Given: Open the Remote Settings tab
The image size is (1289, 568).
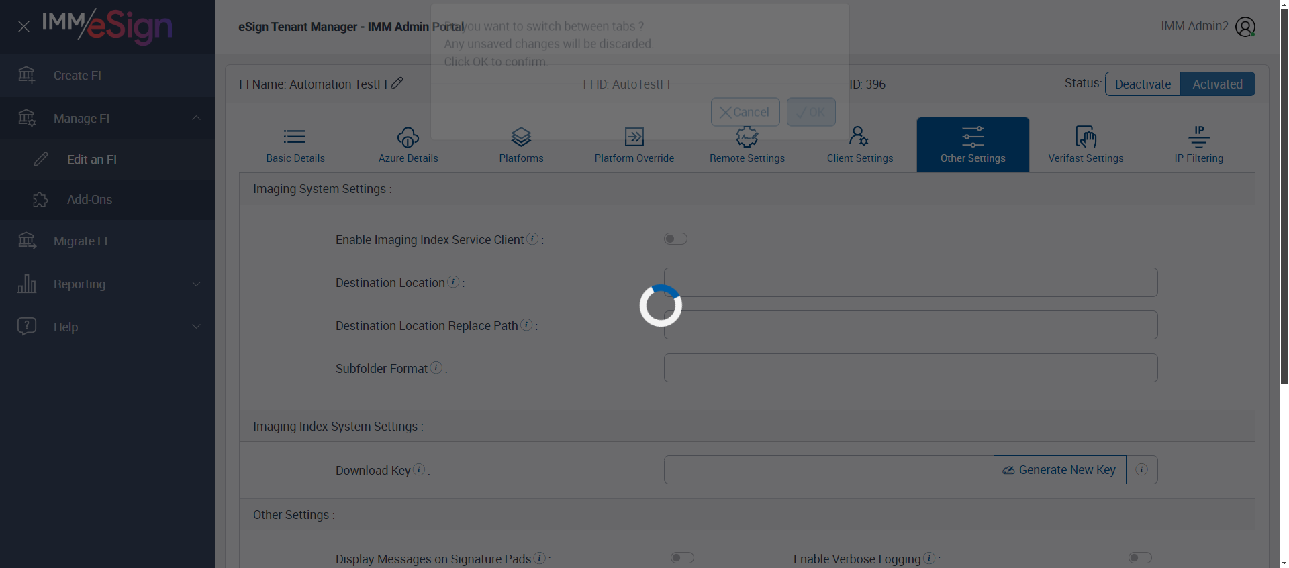Looking at the screenshot, I should click(747, 145).
